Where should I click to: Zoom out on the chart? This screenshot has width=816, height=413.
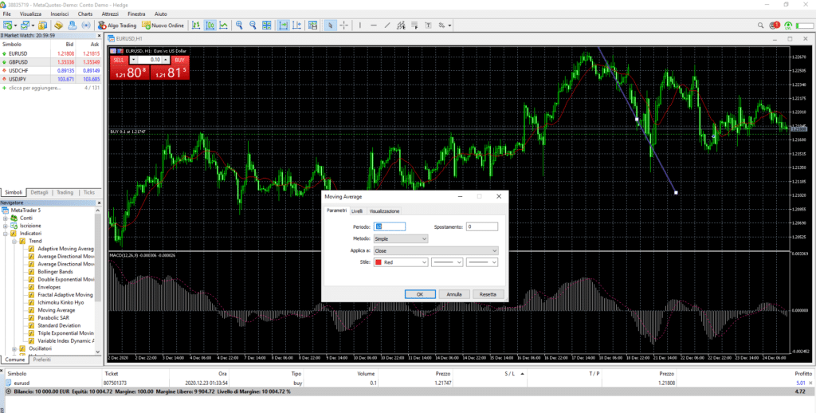pyautogui.click(x=253, y=25)
